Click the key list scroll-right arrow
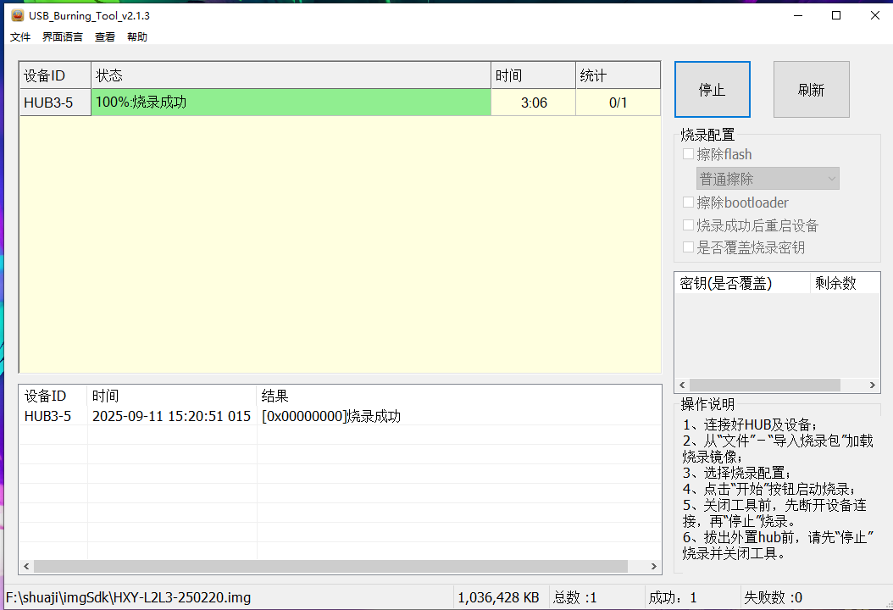Screen dimensions: 893x610 coord(873,385)
